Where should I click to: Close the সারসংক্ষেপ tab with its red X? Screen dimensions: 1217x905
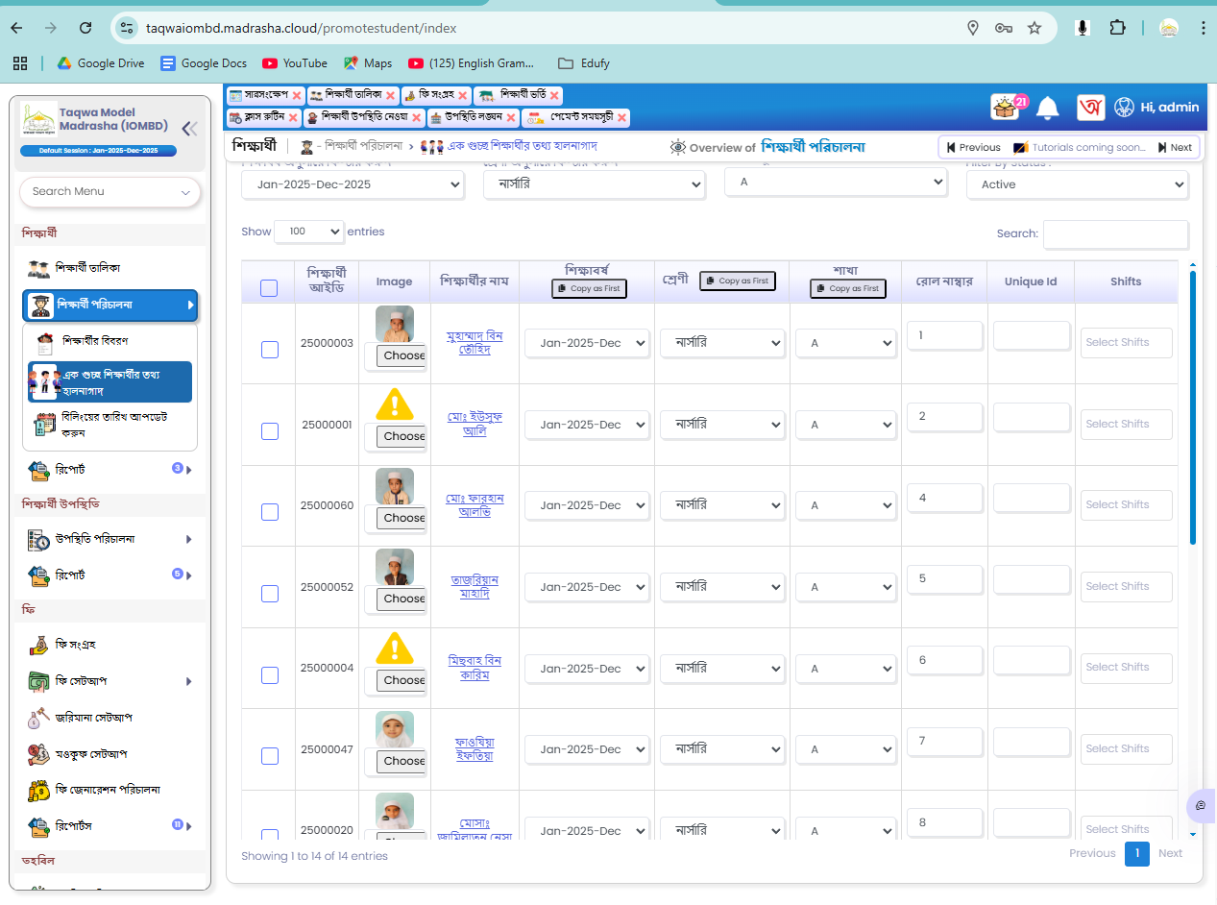297,95
